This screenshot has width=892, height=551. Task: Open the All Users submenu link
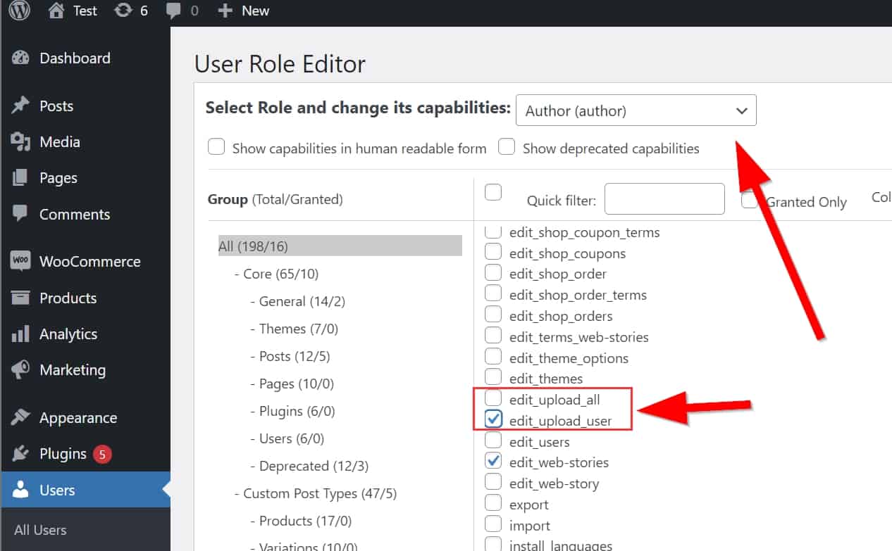click(40, 530)
